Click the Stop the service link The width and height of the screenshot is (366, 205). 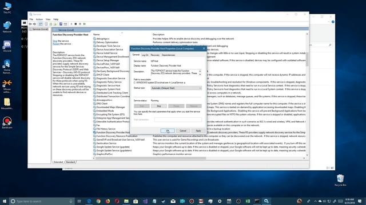(x=55, y=41)
